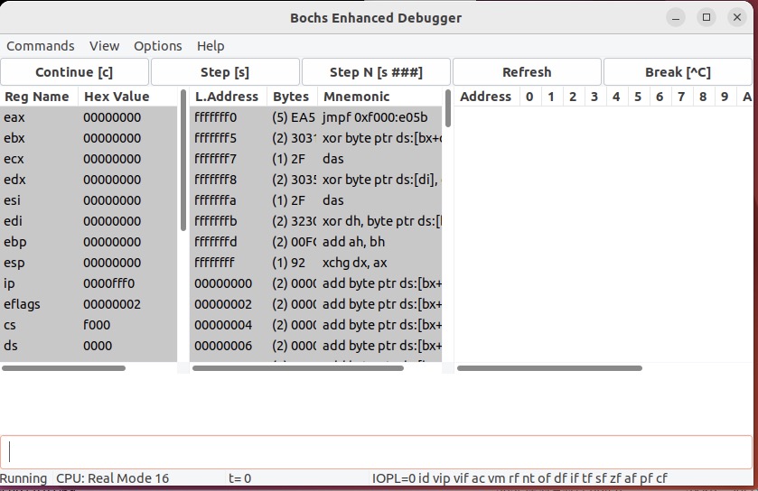
Task: Select disassembly row at address fffffffa
Action: click(315, 200)
